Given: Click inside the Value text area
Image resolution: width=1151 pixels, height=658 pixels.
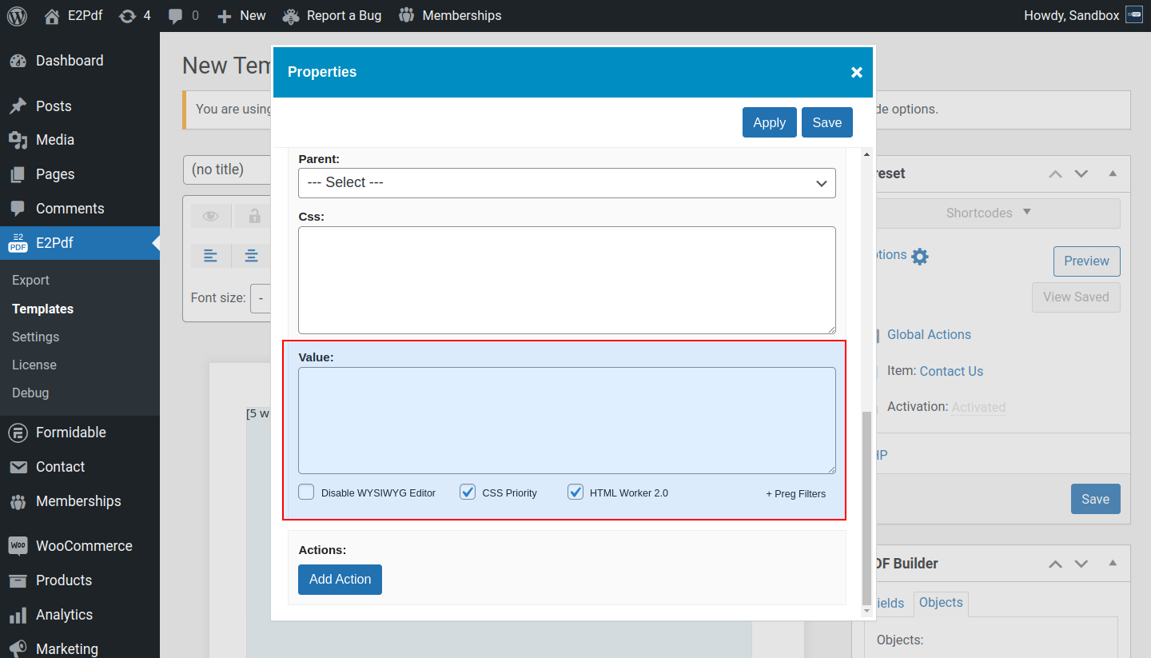Looking at the screenshot, I should click(x=567, y=420).
